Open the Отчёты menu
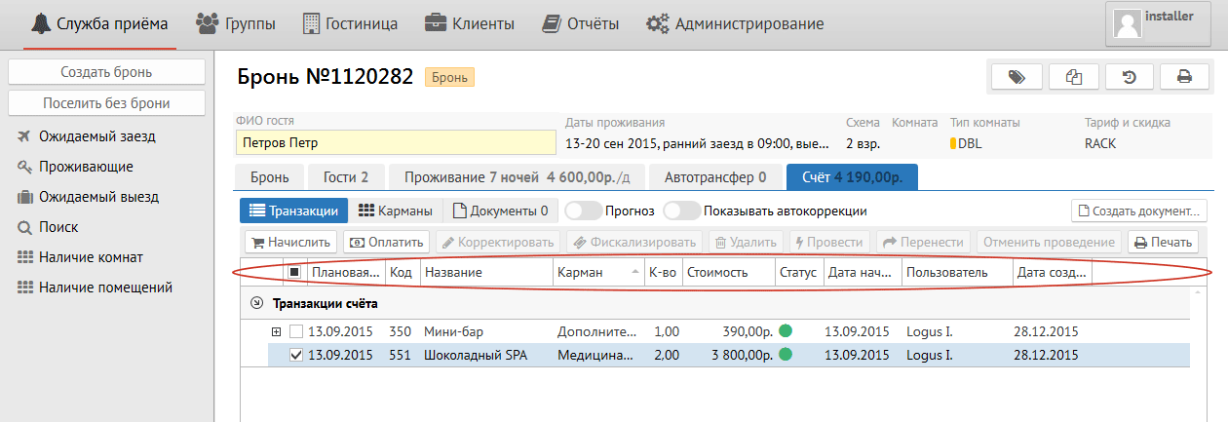Screen dimensions: 1228x422 point(582,23)
